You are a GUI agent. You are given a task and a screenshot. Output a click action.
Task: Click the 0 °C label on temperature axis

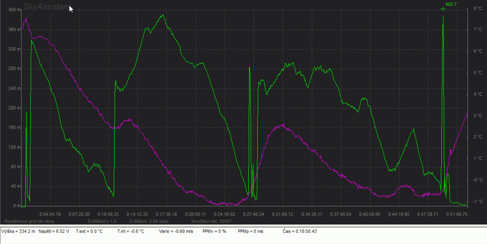476,180
